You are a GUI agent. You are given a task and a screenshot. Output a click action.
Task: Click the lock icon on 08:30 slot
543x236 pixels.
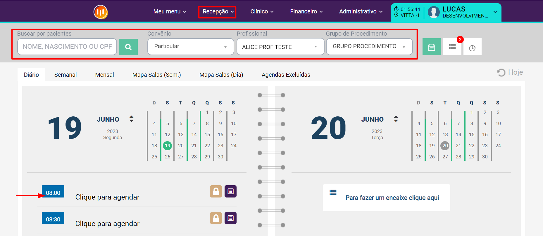[x=216, y=218]
